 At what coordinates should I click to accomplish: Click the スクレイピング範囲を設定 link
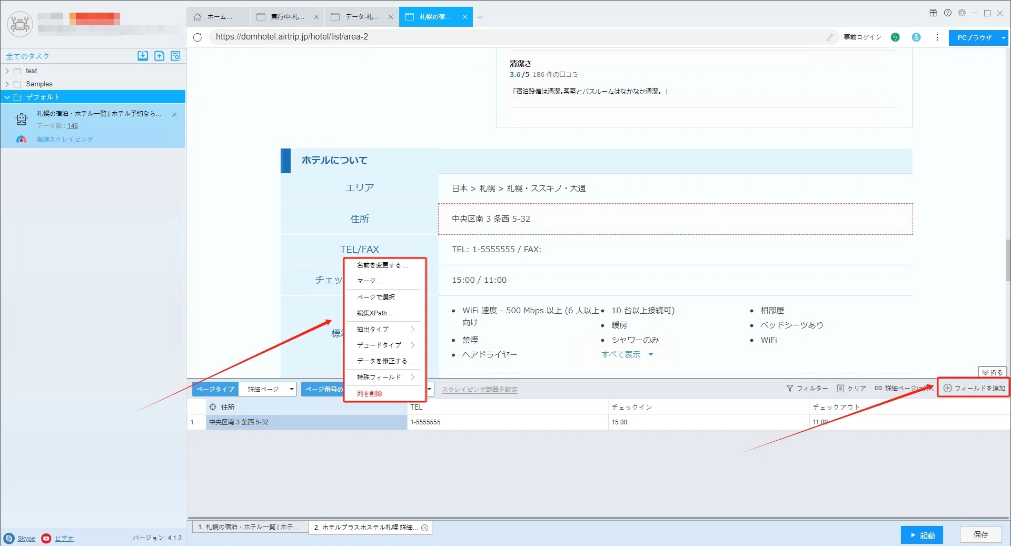(479, 390)
